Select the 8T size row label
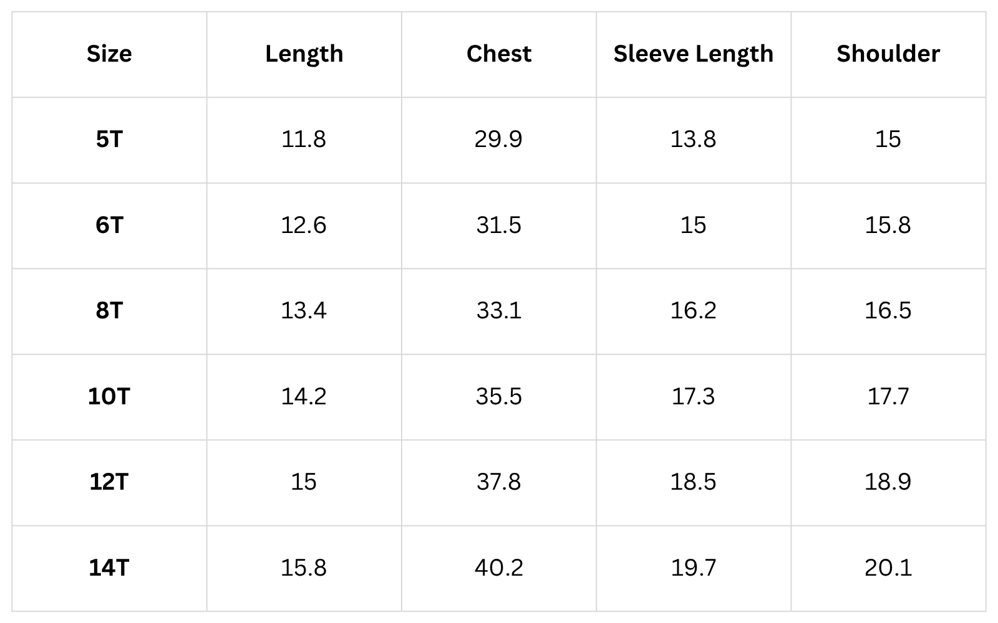This screenshot has height=623, width=998. click(x=109, y=311)
